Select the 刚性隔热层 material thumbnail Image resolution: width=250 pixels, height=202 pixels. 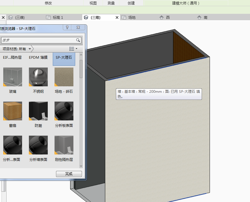pyautogui.click(x=64, y=145)
